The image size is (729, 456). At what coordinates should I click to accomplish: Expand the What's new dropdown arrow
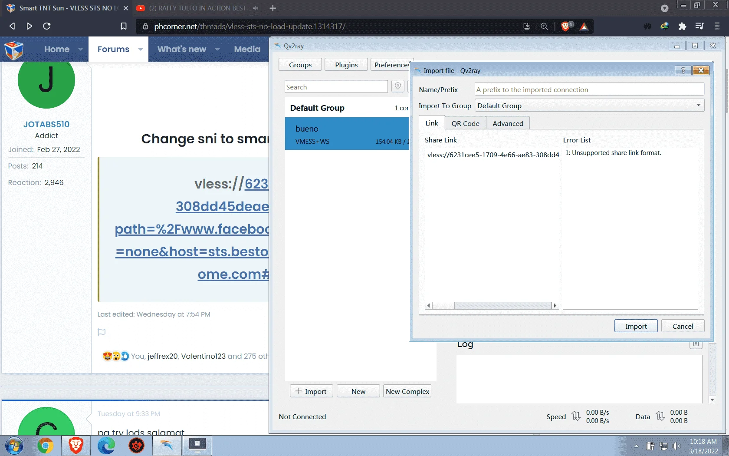coord(217,49)
